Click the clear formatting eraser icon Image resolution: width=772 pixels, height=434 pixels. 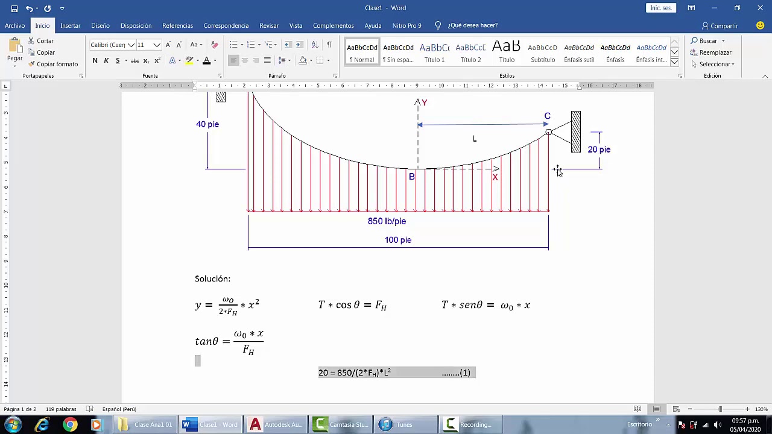click(215, 45)
